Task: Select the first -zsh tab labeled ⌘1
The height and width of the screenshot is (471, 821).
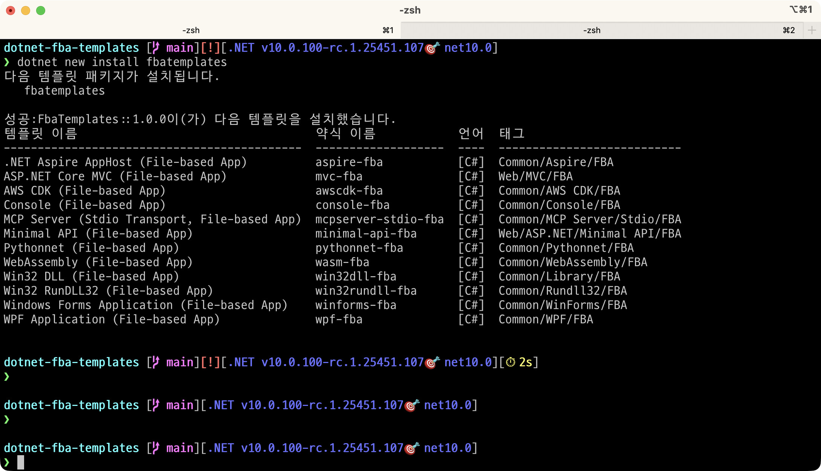Action: 200,30
